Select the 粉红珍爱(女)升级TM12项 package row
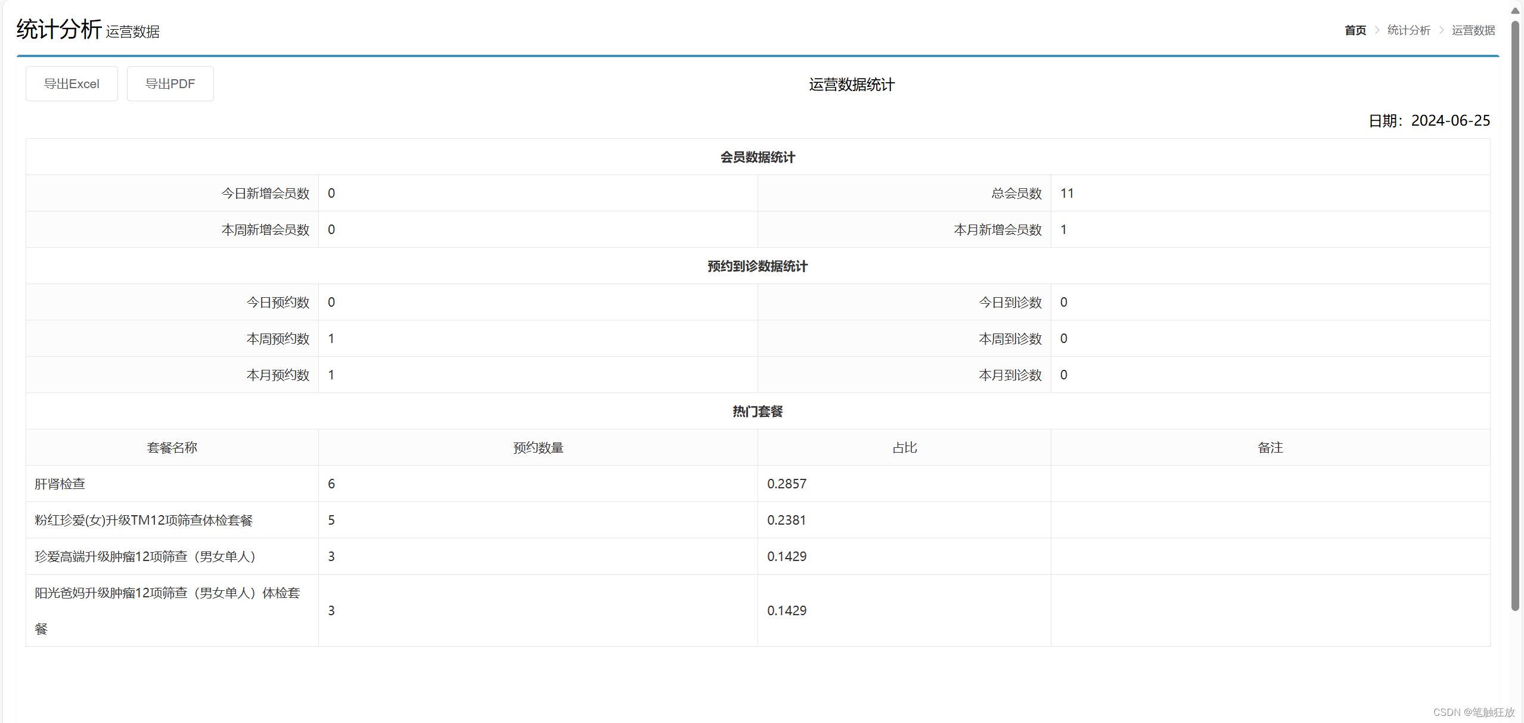Viewport: 1524px width, 723px height. pos(144,521)
